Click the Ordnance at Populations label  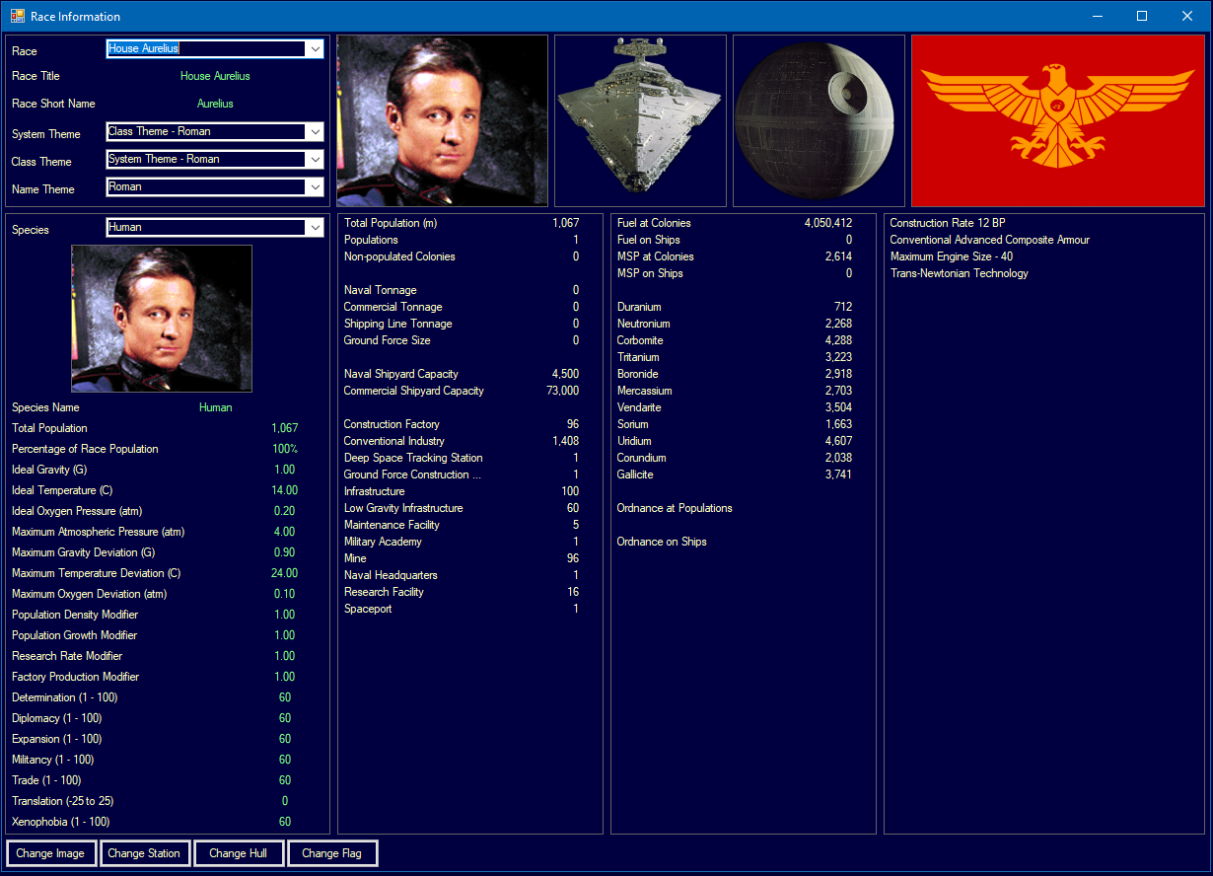point(675,508)
